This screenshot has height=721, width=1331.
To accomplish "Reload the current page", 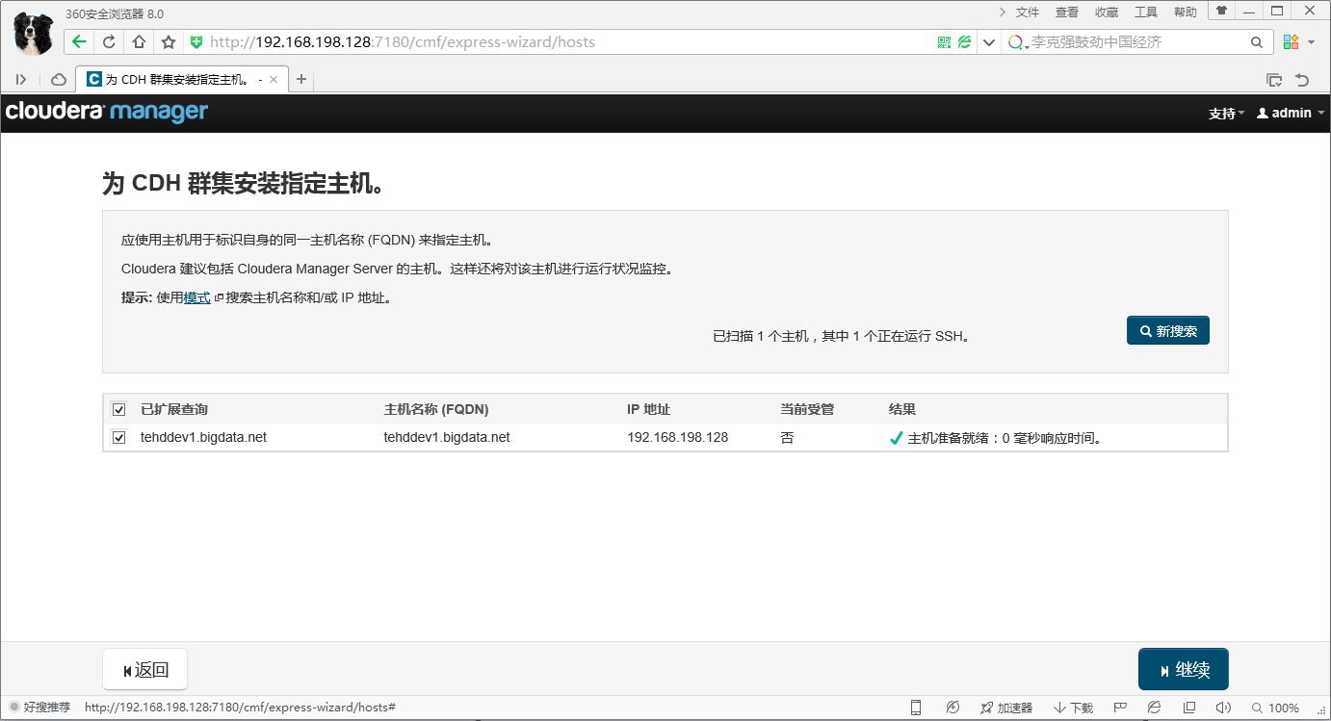I will point(109,42).
